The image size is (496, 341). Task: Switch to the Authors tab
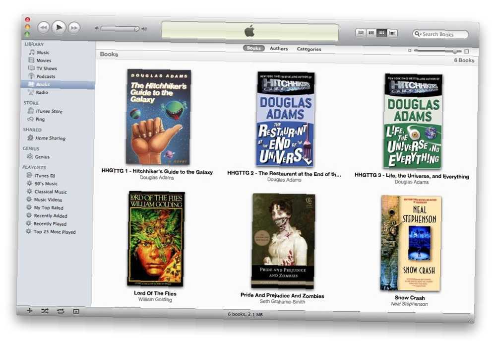[x=279, y=49]
